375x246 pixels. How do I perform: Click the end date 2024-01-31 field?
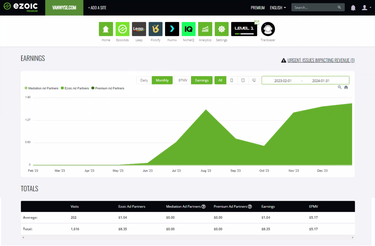(321, 80)
